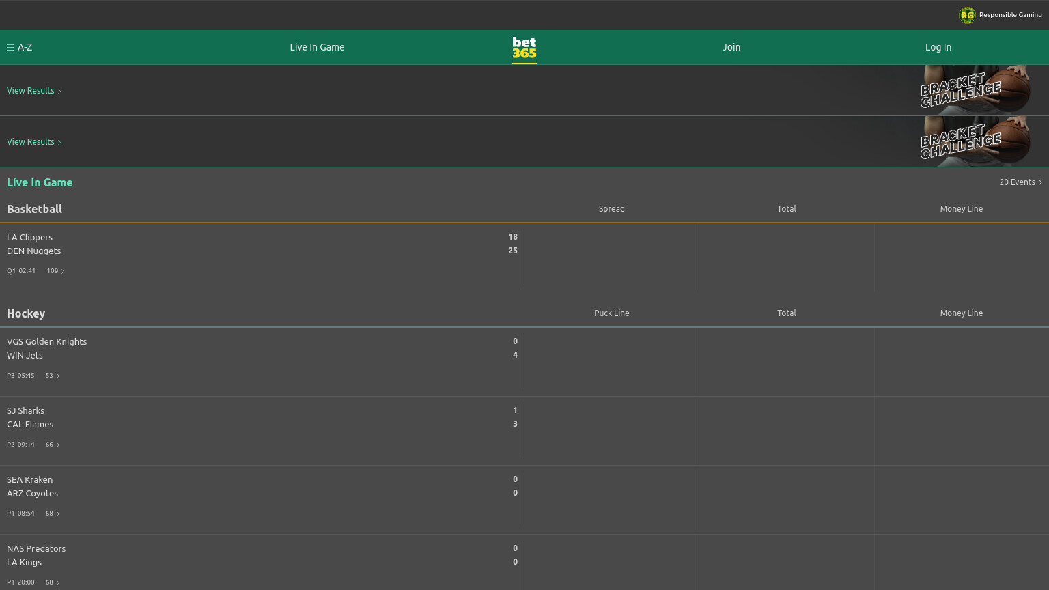Open the A-Z hamburger menu icon
This screenshot has height=590, width=1049.
point(10,48)
